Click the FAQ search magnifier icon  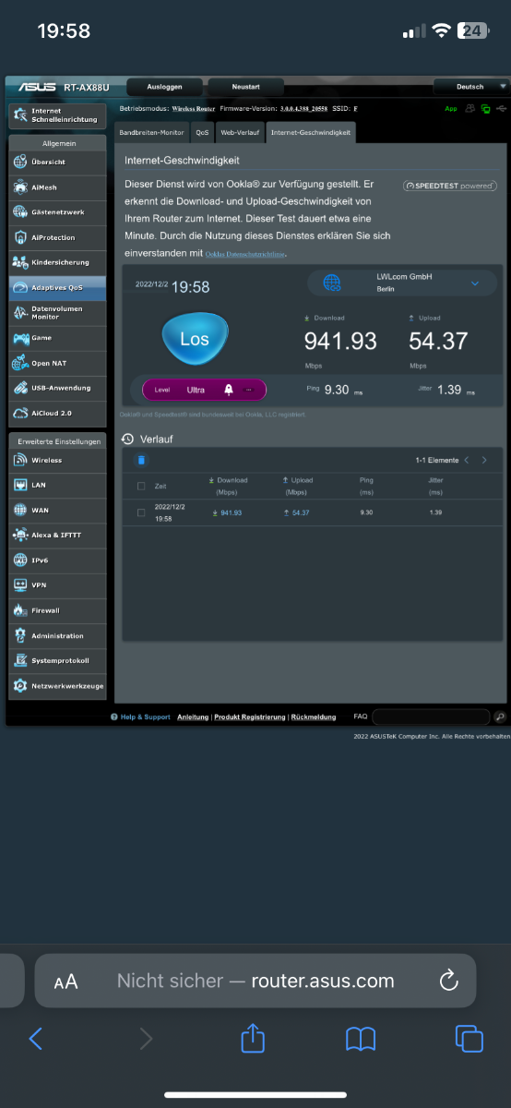point(500,717)
